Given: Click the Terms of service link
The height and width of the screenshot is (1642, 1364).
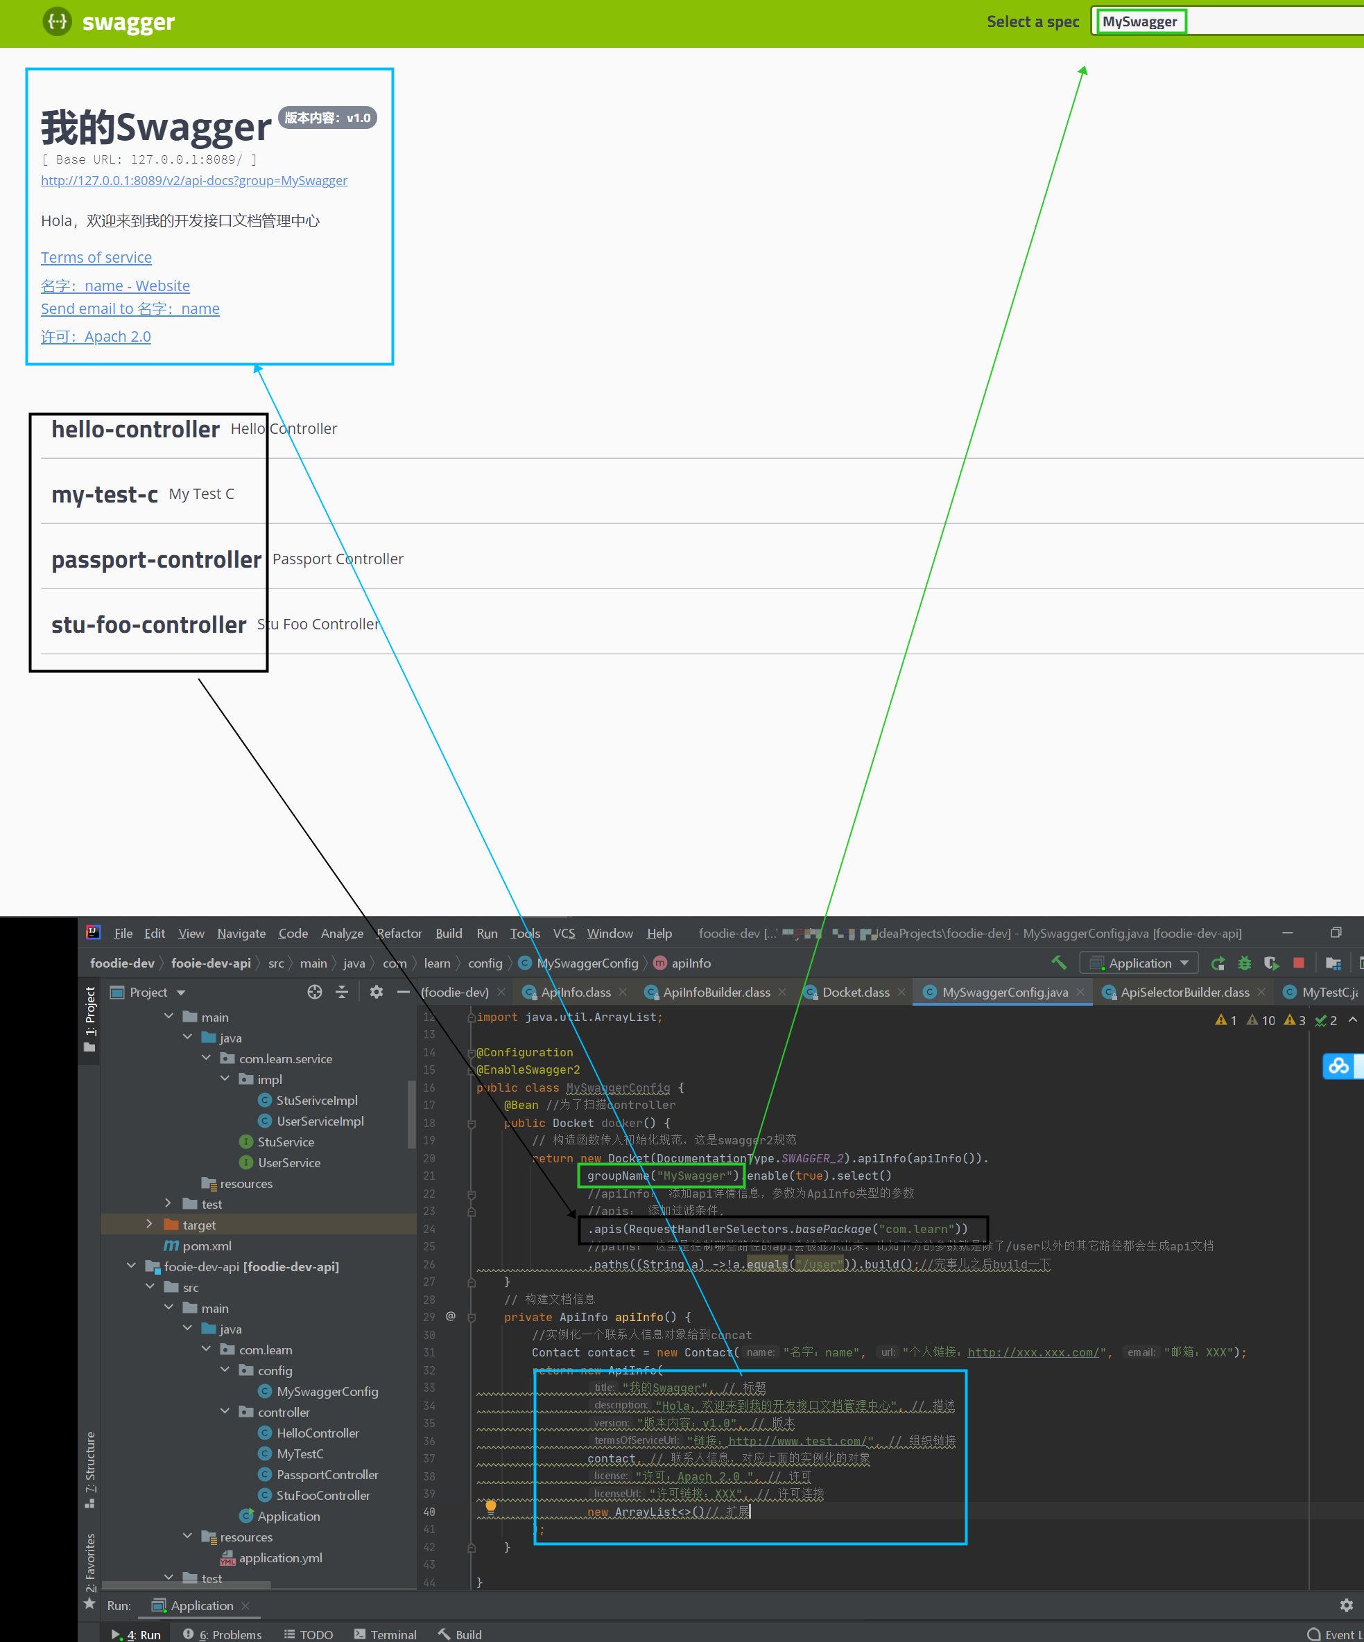Looking at the screenshot, I should pos(96,257).
